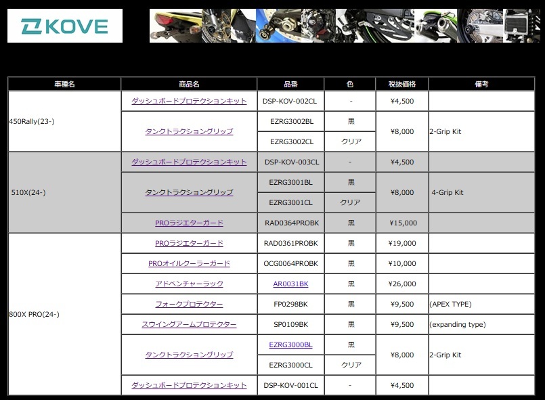Select part number RAD0361PROBK
This screenshot has height=400, width=545.
(290, 243)
